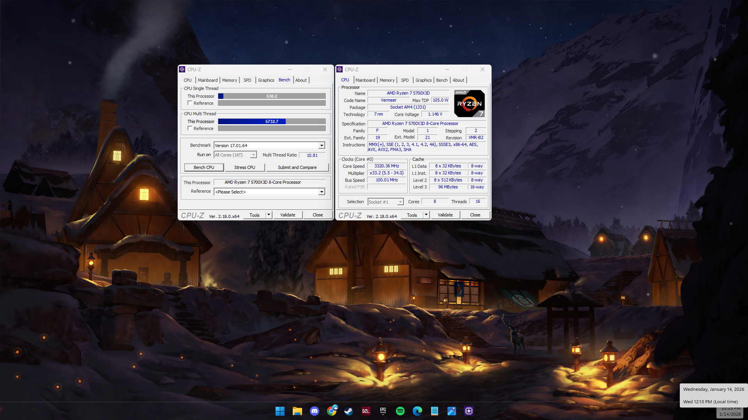Click the Close button in the processor-info window
Screen dimensions: 748x420
475,215
